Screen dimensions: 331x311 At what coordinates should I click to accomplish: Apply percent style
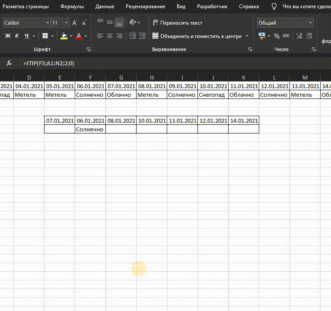point(277,36)
